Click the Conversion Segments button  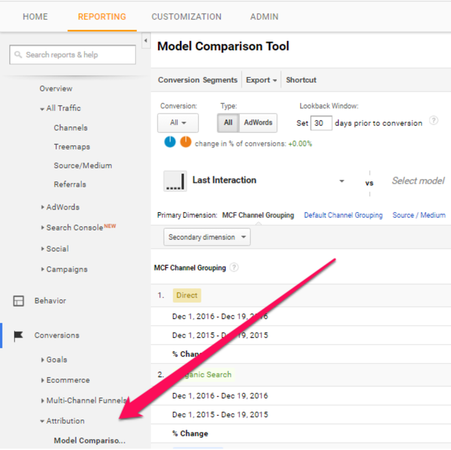pyautogui.click(x=198, y=80)
